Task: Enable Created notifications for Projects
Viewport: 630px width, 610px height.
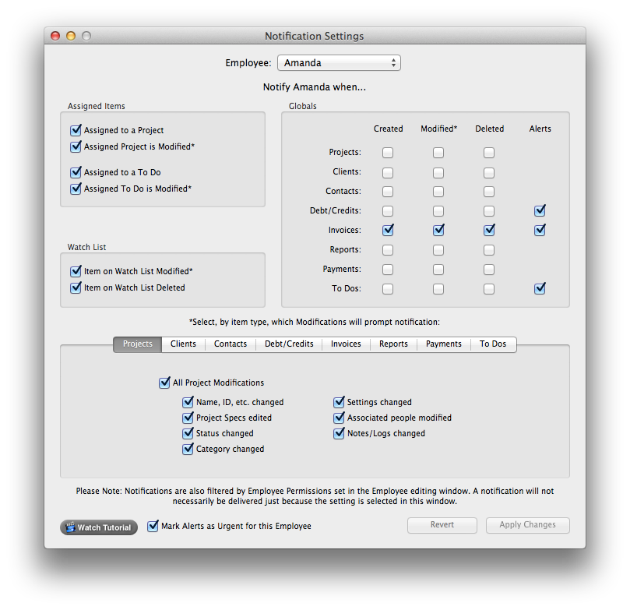Action: click(388, 153)
